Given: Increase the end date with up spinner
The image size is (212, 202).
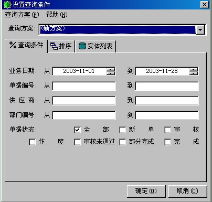Looking at the screenshot, I should (x=194, y=69).
